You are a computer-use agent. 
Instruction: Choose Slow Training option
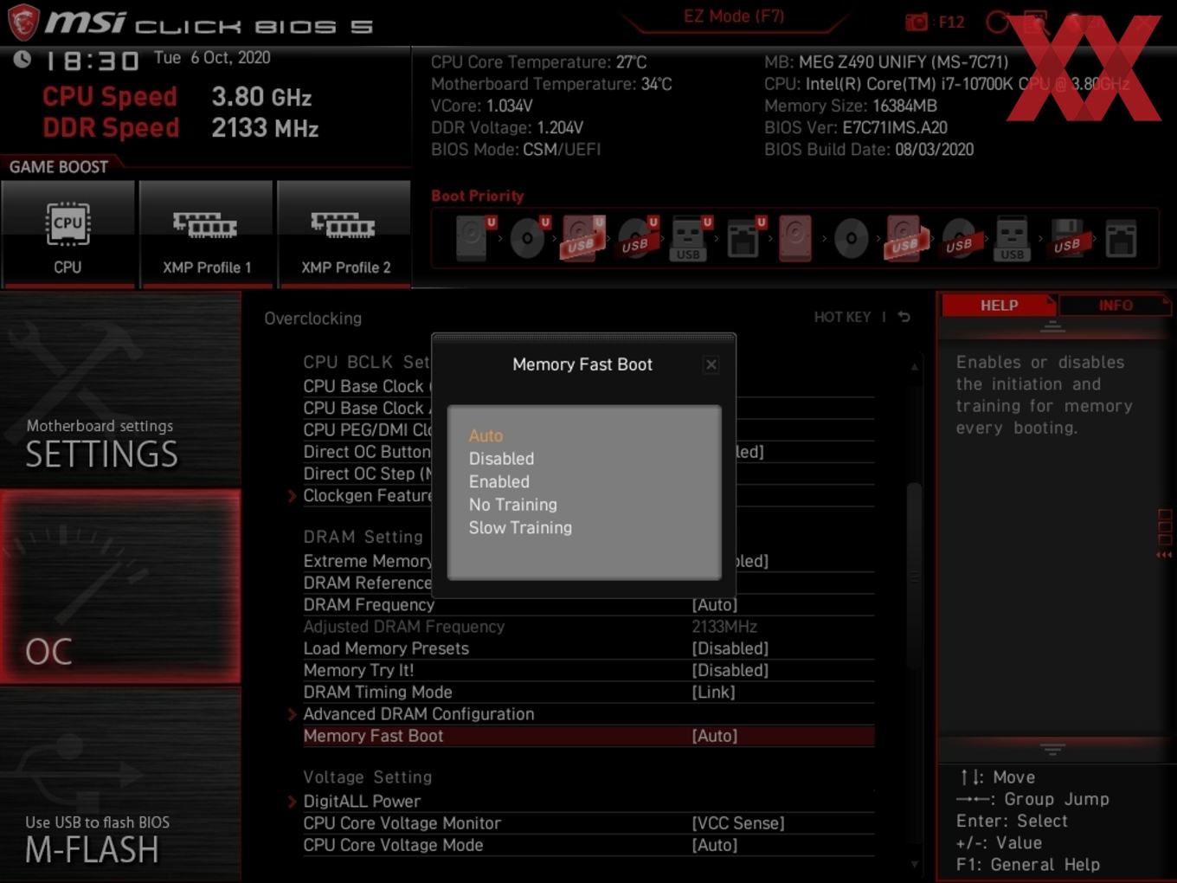point(520,527)
